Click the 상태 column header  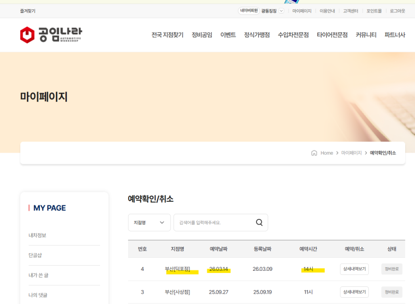tap(392, 248)
